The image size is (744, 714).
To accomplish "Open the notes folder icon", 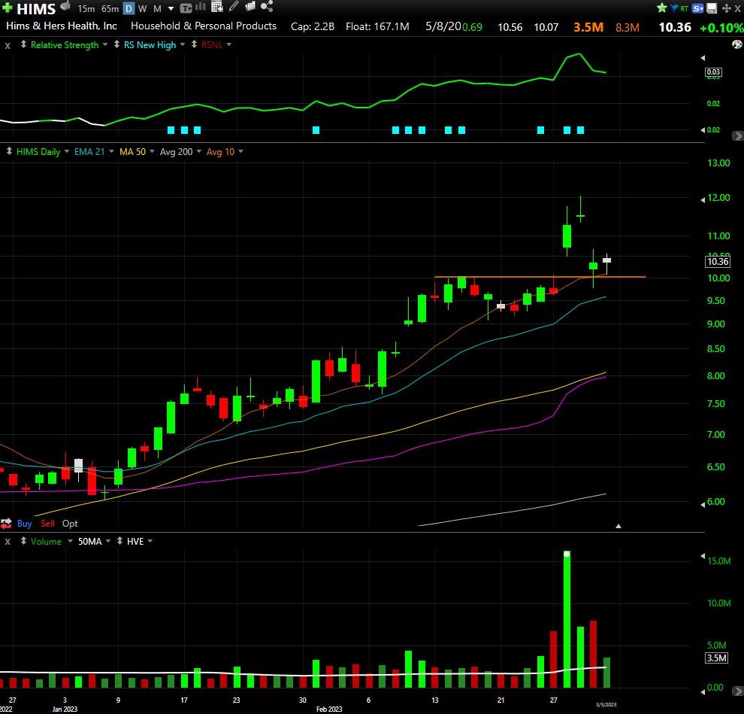I will [x=250, y=6].
